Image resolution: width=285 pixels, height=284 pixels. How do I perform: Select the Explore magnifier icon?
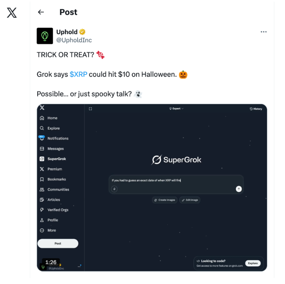pyautogui.click(x=42, y=128)
